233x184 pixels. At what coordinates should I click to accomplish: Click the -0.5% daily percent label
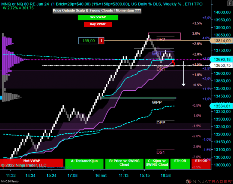[x=197, y=106]
